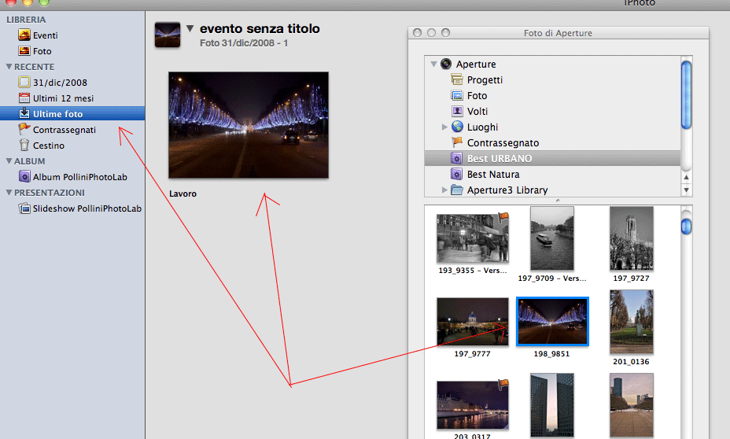
Task: Open Slideshow PolliniPhotoLab
Action: pos(87,208)
